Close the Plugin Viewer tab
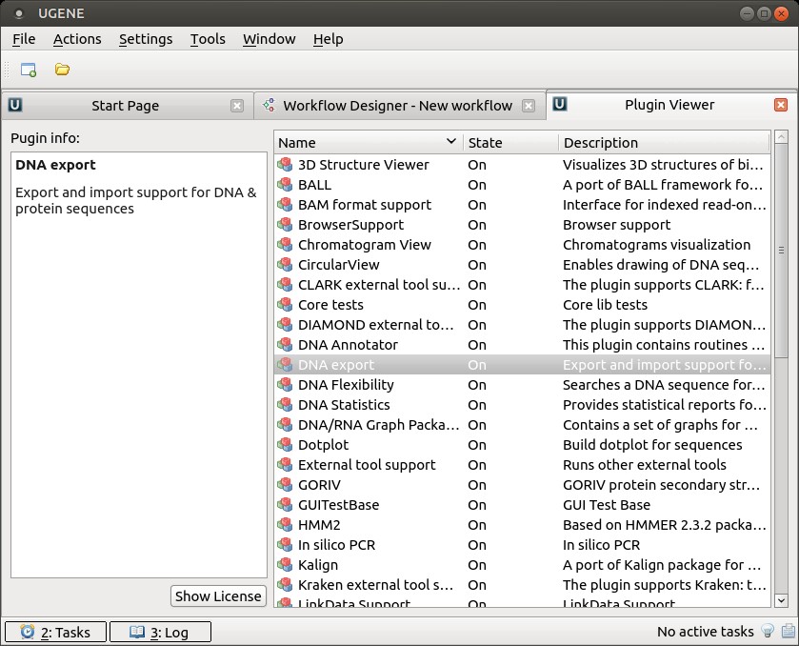799x646 pixels. coord(781,105)
